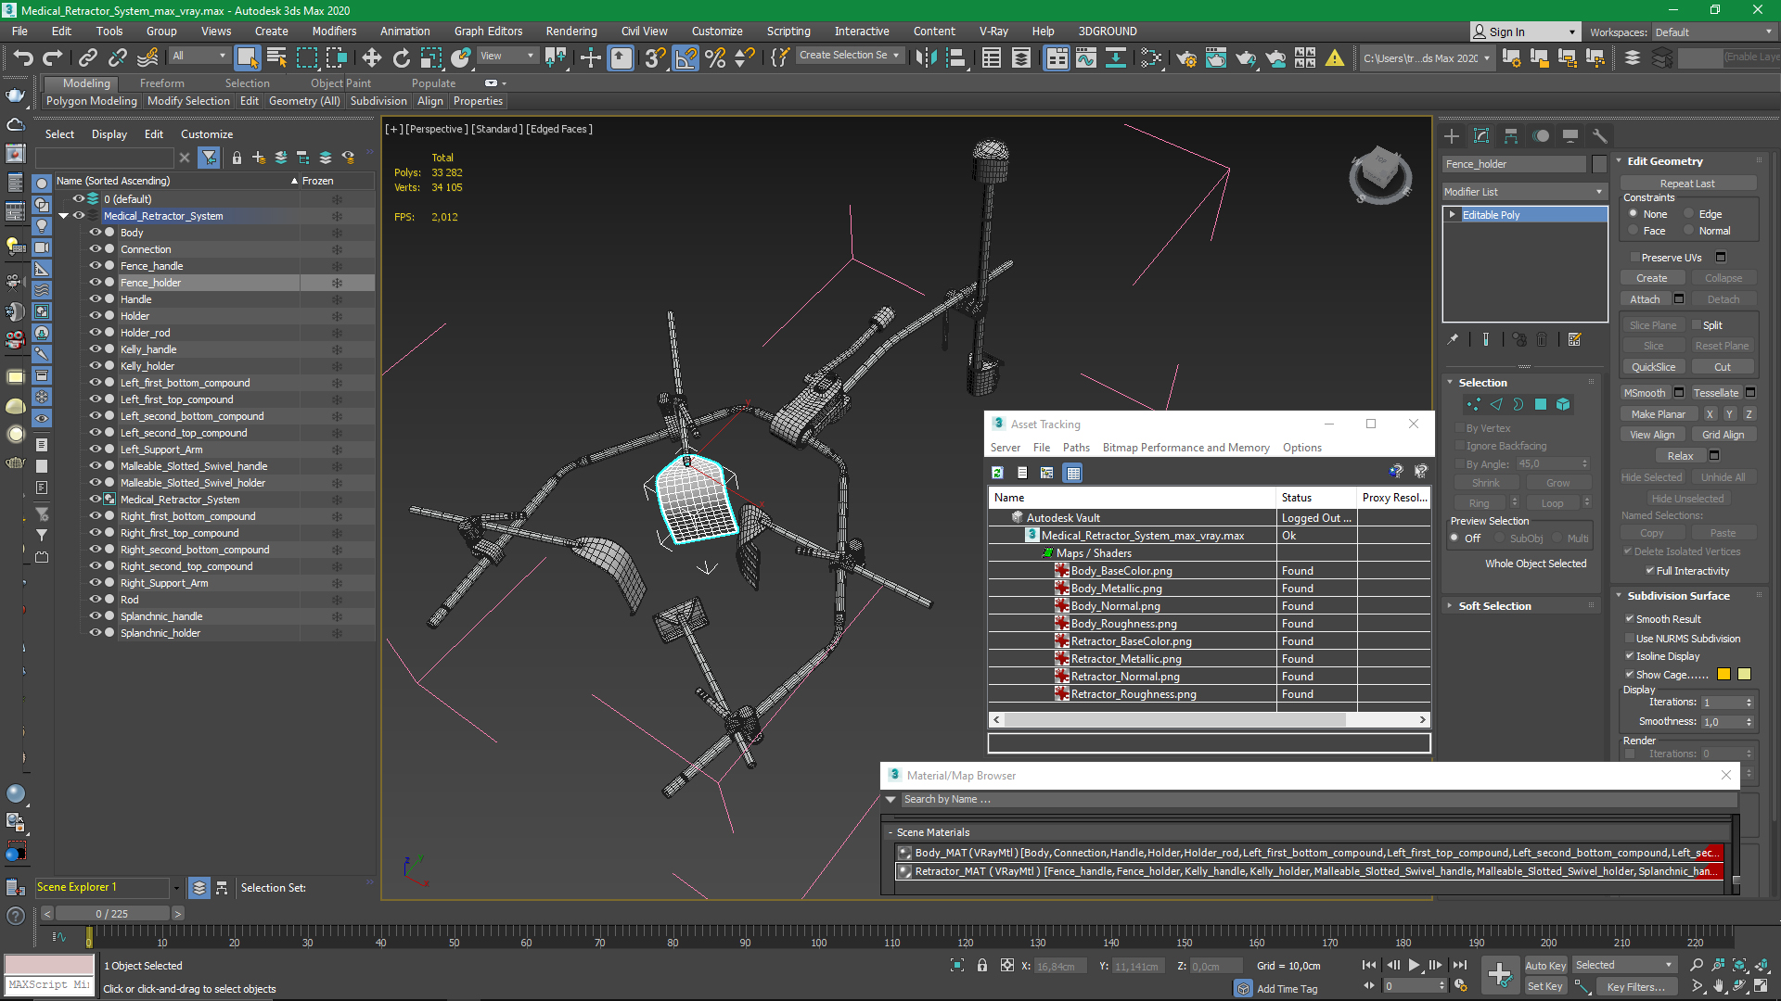Click the play animation button
The image size is (1781, 1001).
click(1414, 965)
